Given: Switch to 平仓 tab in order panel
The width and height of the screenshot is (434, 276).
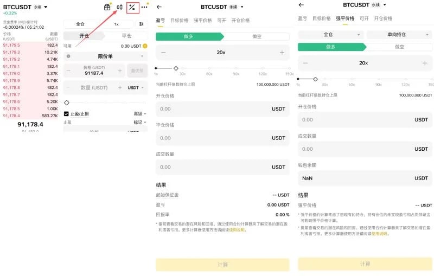Looking at the screenshot, I should click(x=126, y=36).
